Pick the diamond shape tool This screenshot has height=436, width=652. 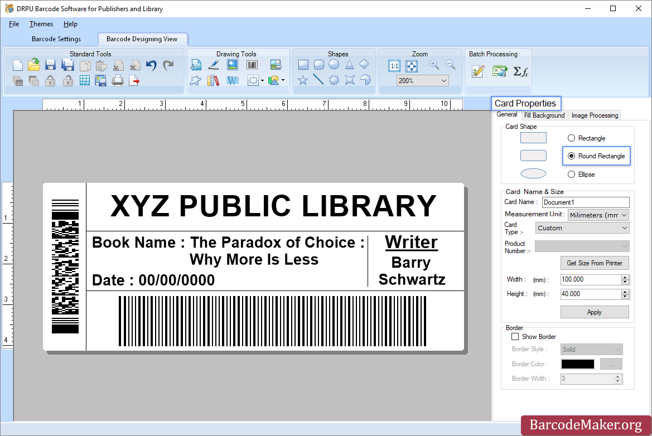(364, 64)
